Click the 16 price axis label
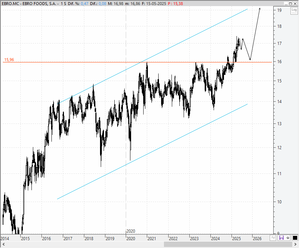299x248 pixels. click(279, 62)
